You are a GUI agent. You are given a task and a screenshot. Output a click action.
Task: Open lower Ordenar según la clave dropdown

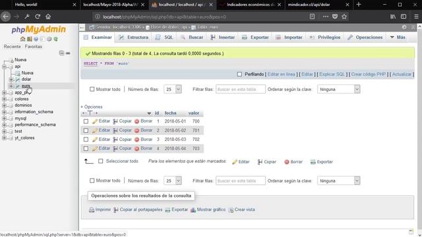338,181
